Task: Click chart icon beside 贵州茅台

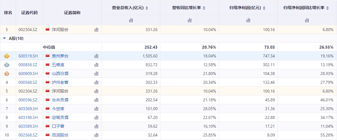Action: pyautogui.click(x=96, y=56)
